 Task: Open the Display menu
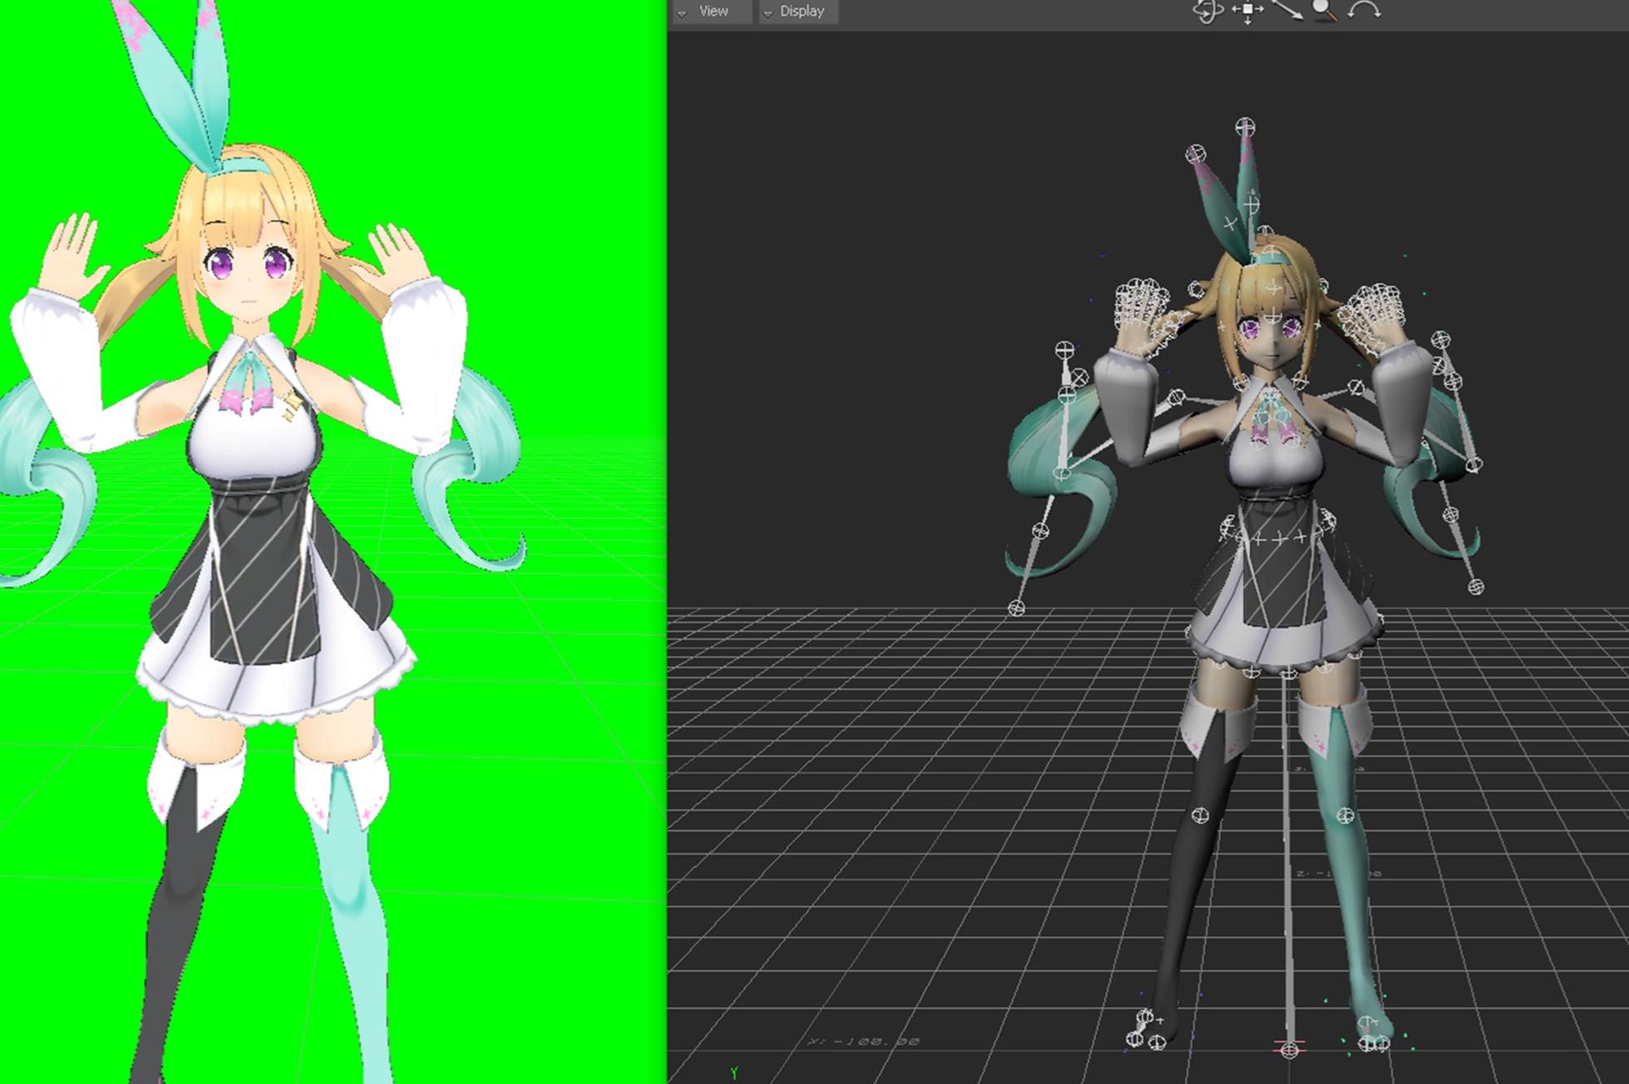pyautogui.click(x=801, y=11)
